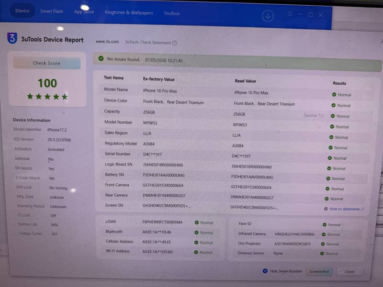Open 3uTools Check Statement link
The image size is (383, 287).
[x=147, y=42]
